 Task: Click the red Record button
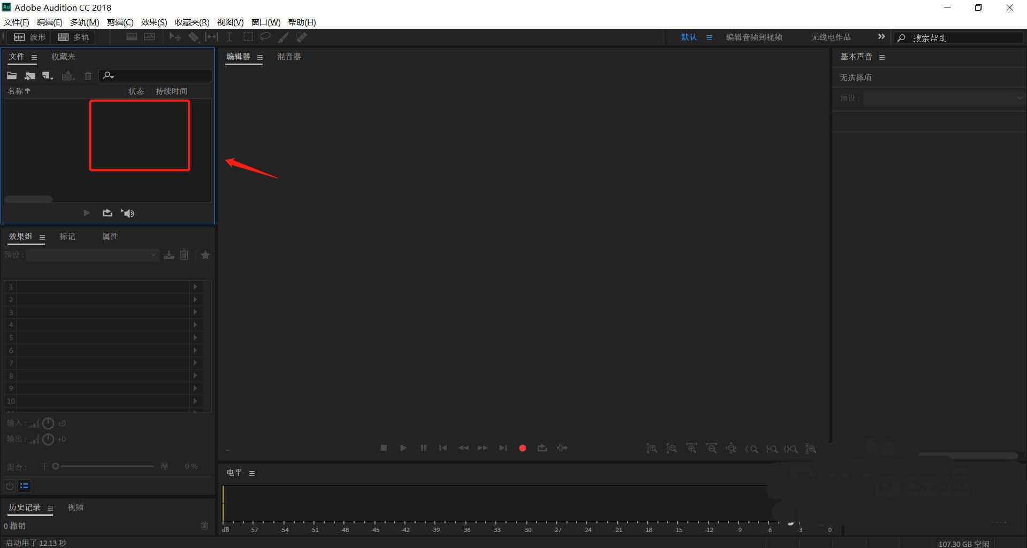point(523,448)
